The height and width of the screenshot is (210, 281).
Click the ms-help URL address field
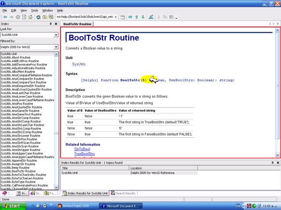point(85,17)
